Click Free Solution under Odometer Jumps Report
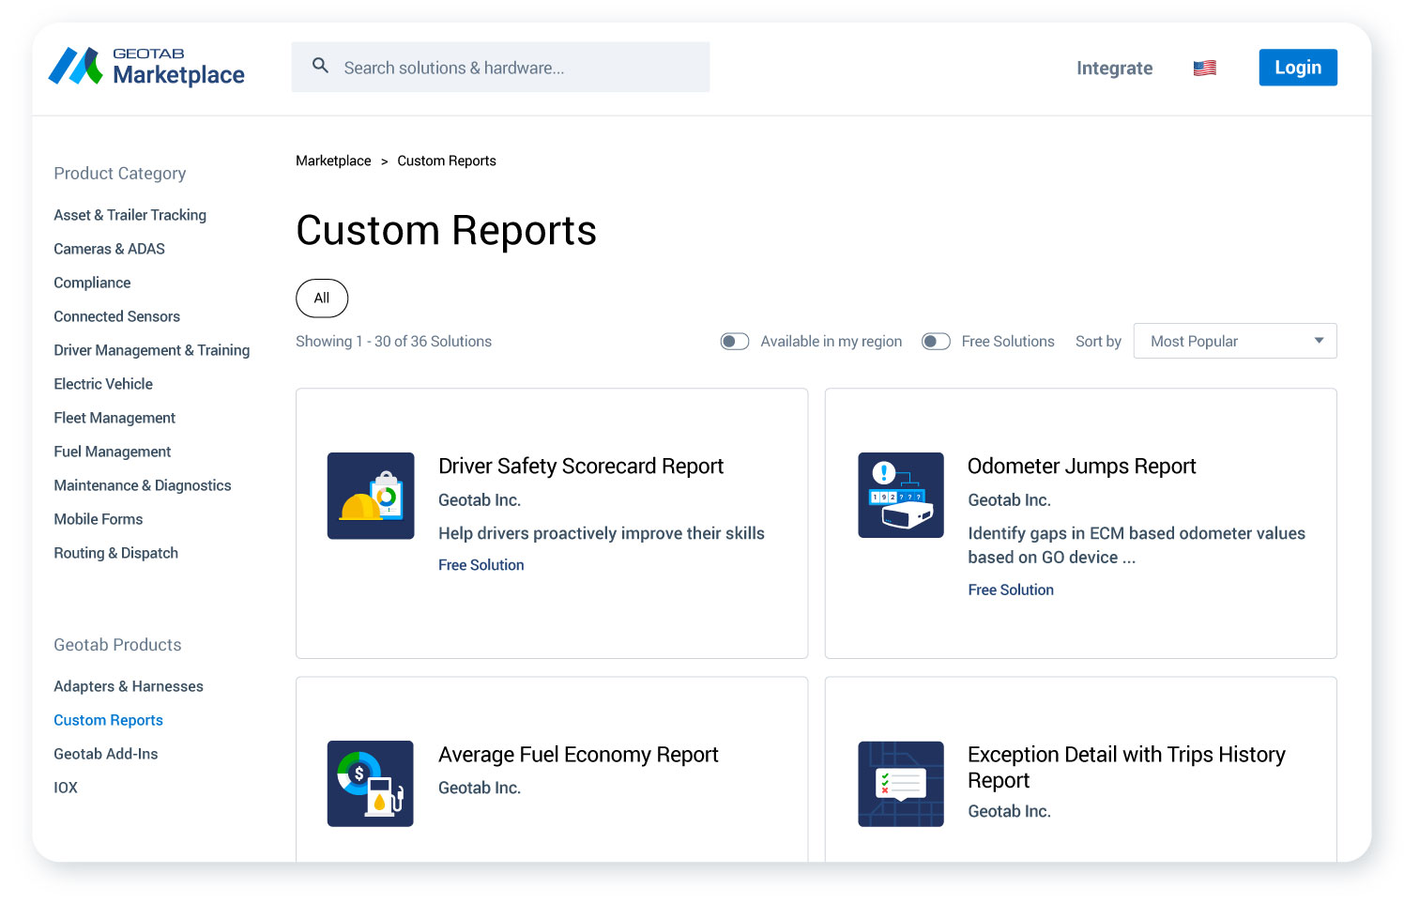Screen dimensions: 1404x904 (x=1011, y=590)
